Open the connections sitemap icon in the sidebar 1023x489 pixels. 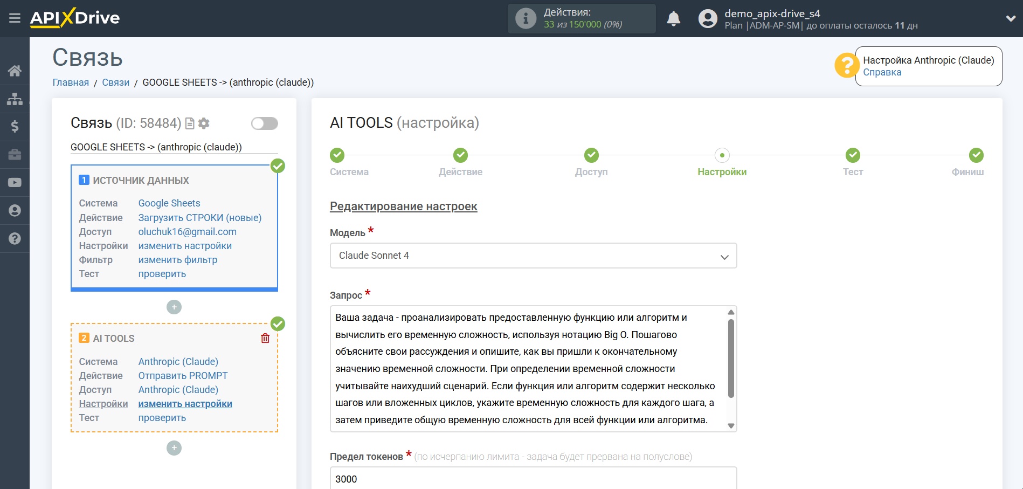[15, 99]
